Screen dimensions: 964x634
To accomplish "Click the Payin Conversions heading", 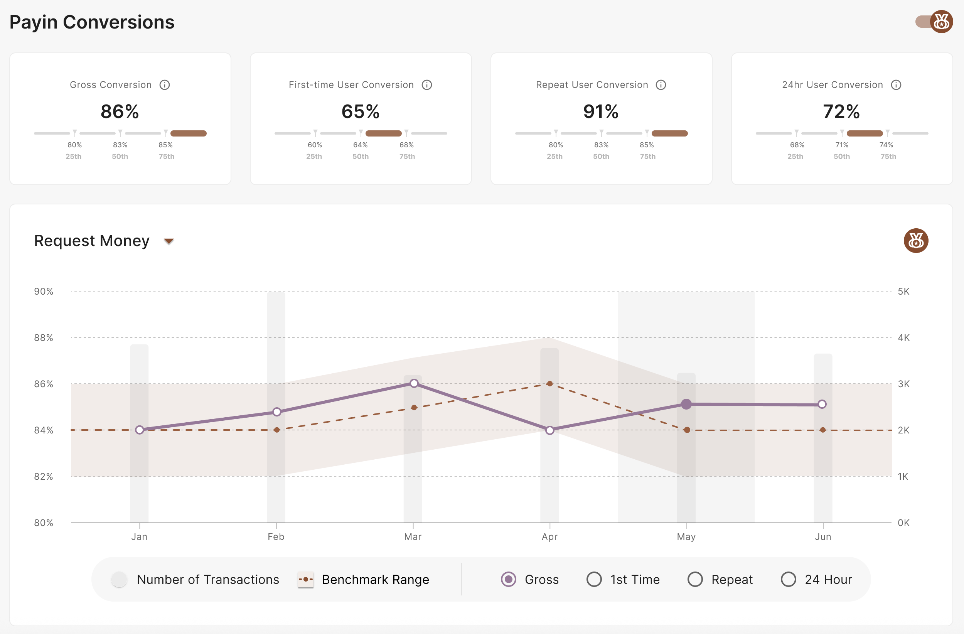I will point(91,22).
